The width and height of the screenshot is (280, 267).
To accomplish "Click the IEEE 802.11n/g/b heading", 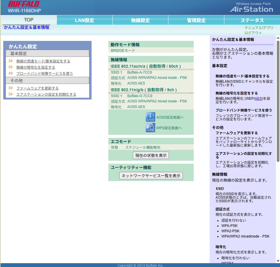I will [144, 90].
